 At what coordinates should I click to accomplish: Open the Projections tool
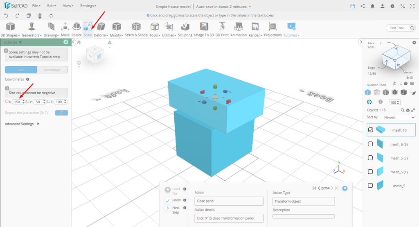click(x=273, y=30)
